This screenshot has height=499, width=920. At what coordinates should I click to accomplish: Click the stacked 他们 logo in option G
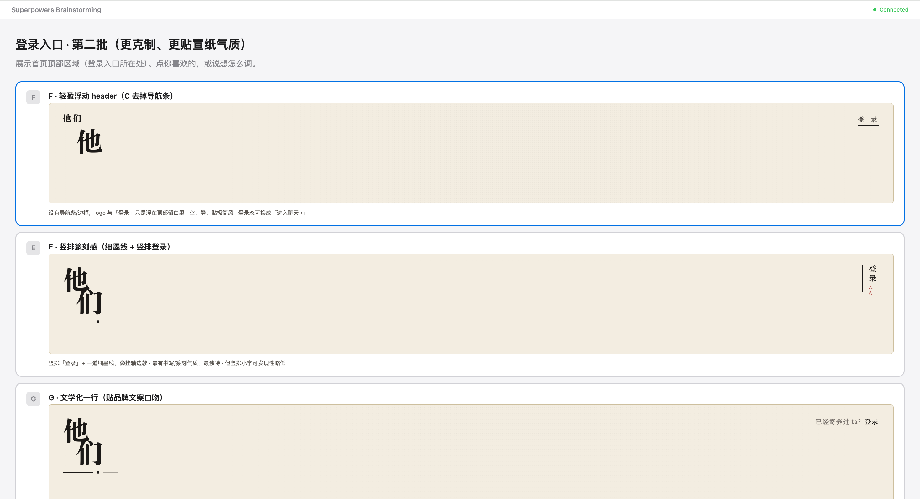coord(83,441)
